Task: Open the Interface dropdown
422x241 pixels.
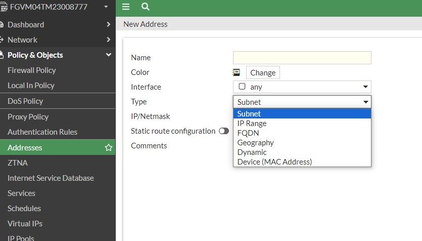Action: [x=302, y=87]
